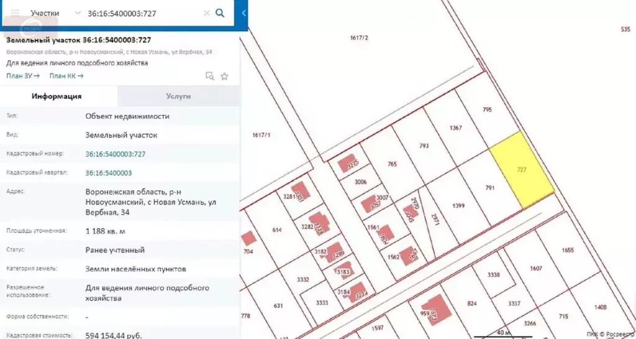Screen dimensions: 636x339
Task: Open the hamburger menu in search bar
Action: 15,12
